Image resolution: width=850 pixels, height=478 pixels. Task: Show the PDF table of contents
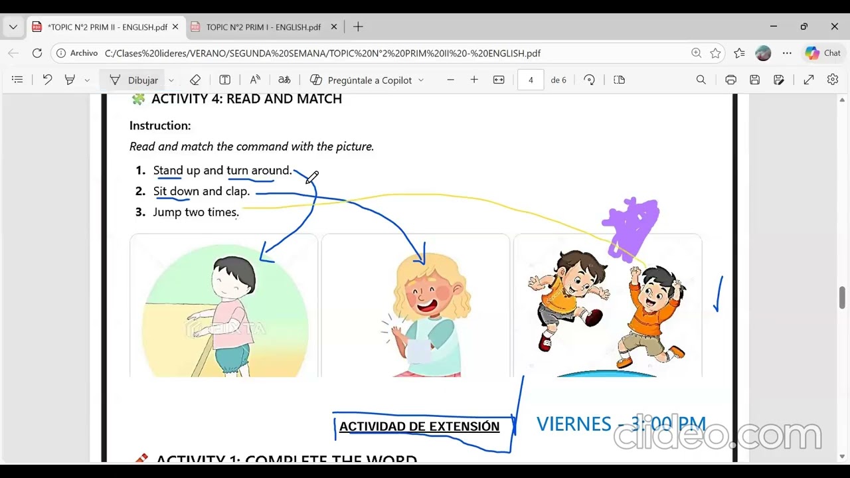pyautogui.click(x=17, y=80)
